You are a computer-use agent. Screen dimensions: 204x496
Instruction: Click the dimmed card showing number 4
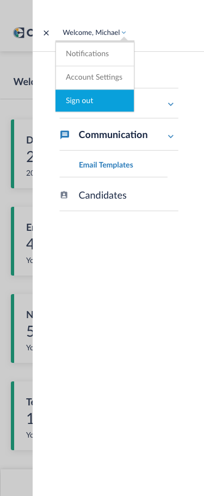[22, 241]
